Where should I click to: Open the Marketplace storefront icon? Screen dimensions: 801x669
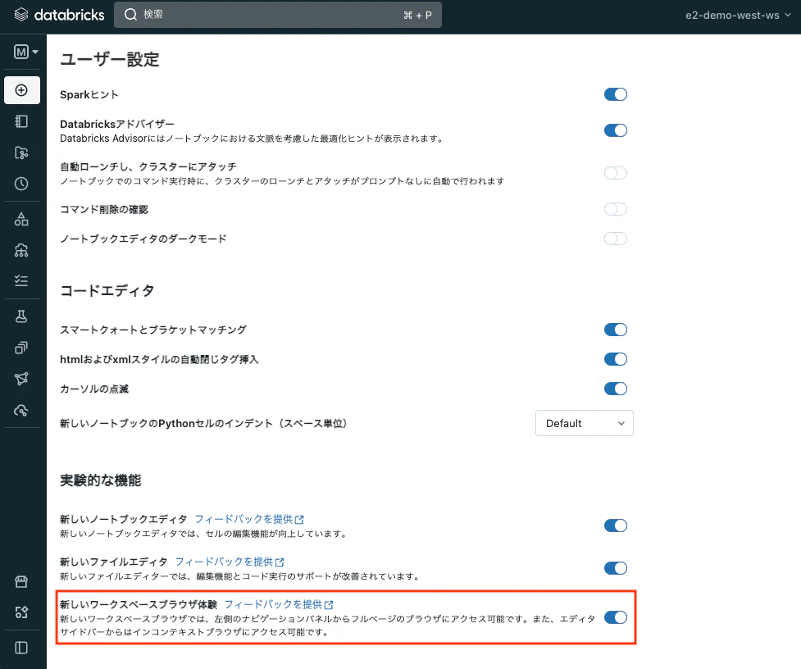(21, 581)
